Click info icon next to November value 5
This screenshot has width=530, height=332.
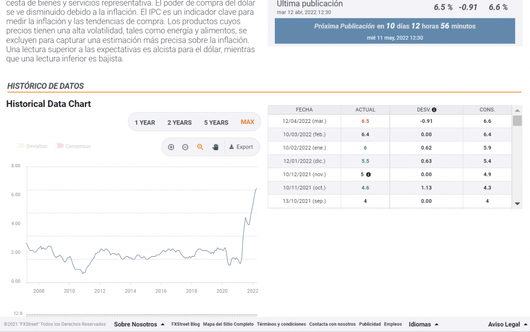(x=369, y=175)
